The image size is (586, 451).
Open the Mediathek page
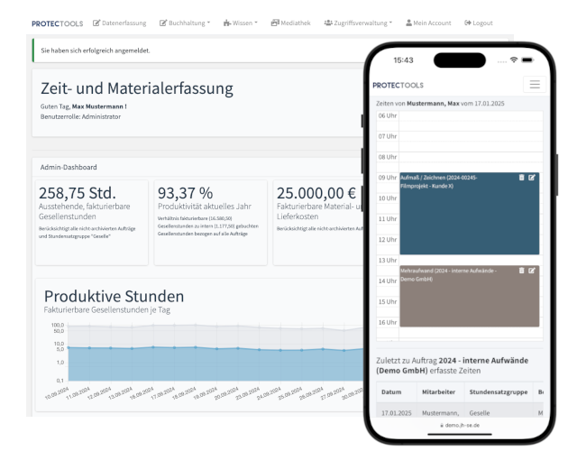[x=288, y=23]
